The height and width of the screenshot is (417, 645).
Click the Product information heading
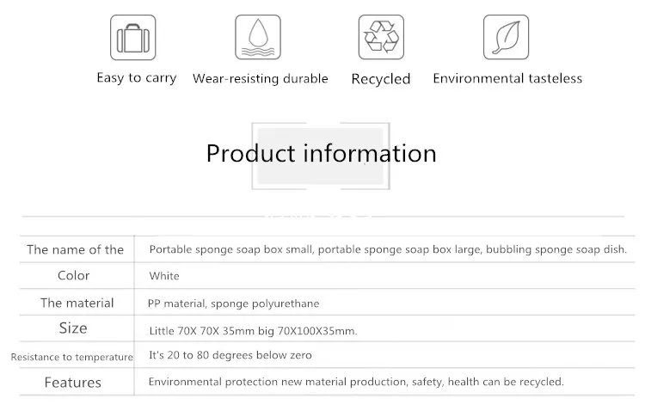[x=321, y=153]
